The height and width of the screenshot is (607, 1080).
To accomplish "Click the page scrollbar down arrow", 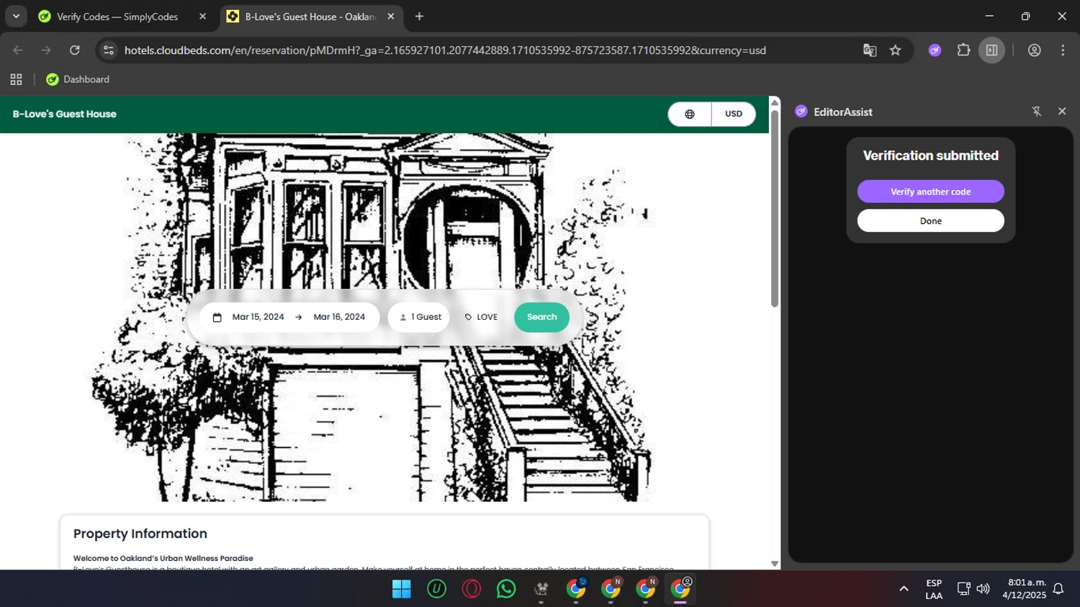I will click(x=775, y=564).
